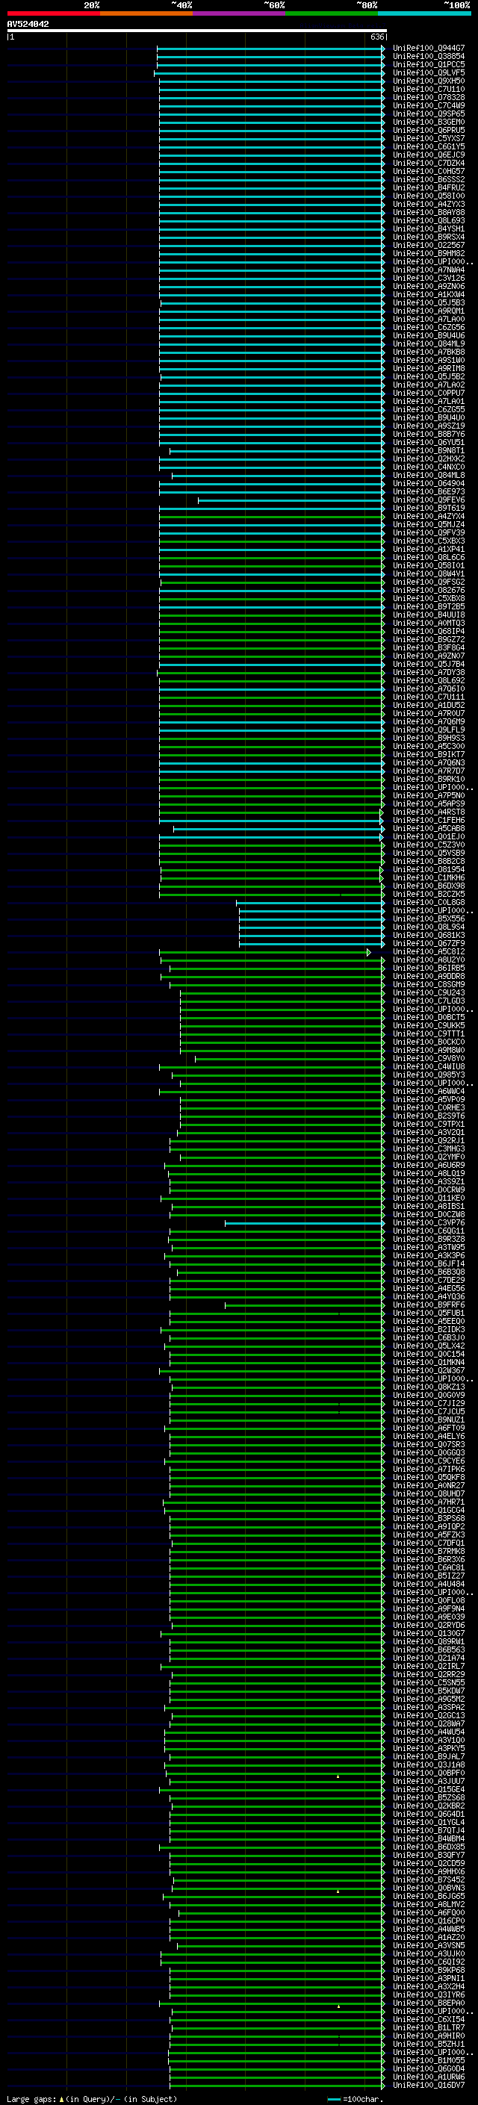Select label UniRef100_Q67ZF9

[429, 944]
